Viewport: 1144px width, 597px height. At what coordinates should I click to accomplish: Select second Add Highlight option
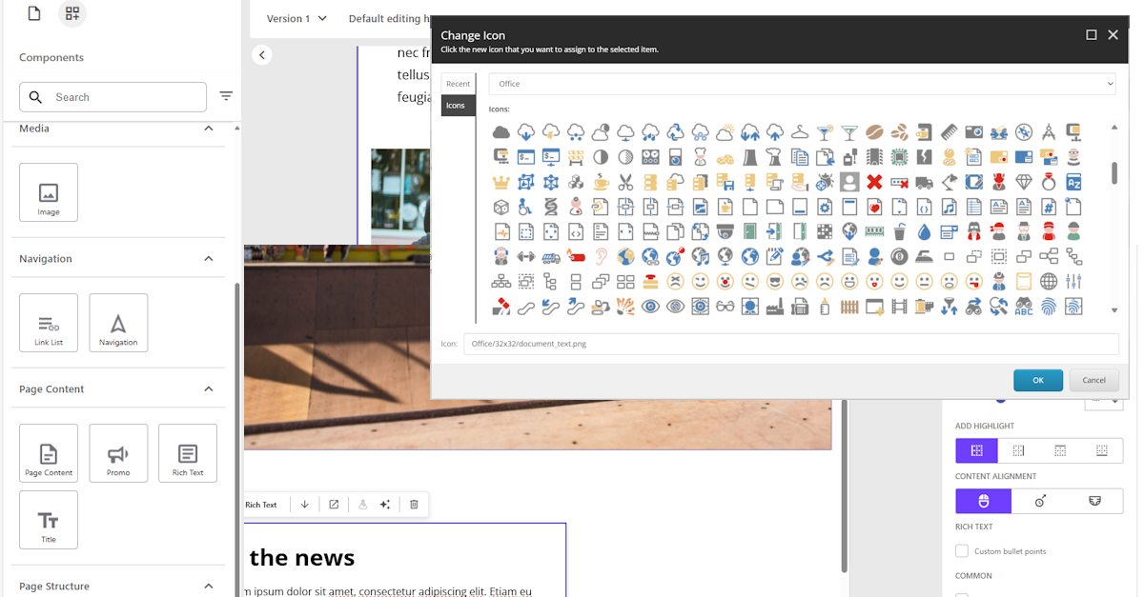(x=1018, y=450)
